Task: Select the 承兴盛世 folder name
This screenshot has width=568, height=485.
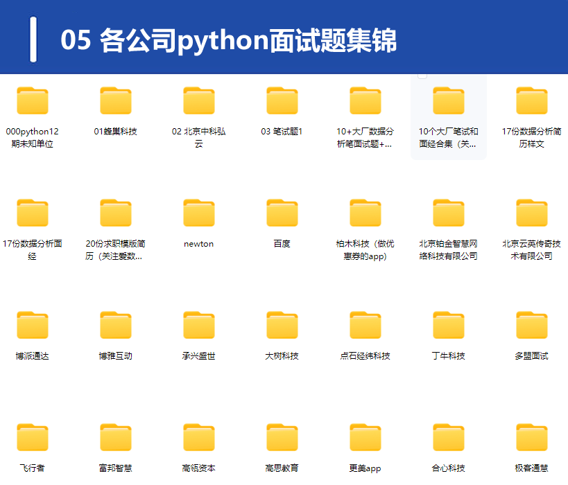Action: 199,356
